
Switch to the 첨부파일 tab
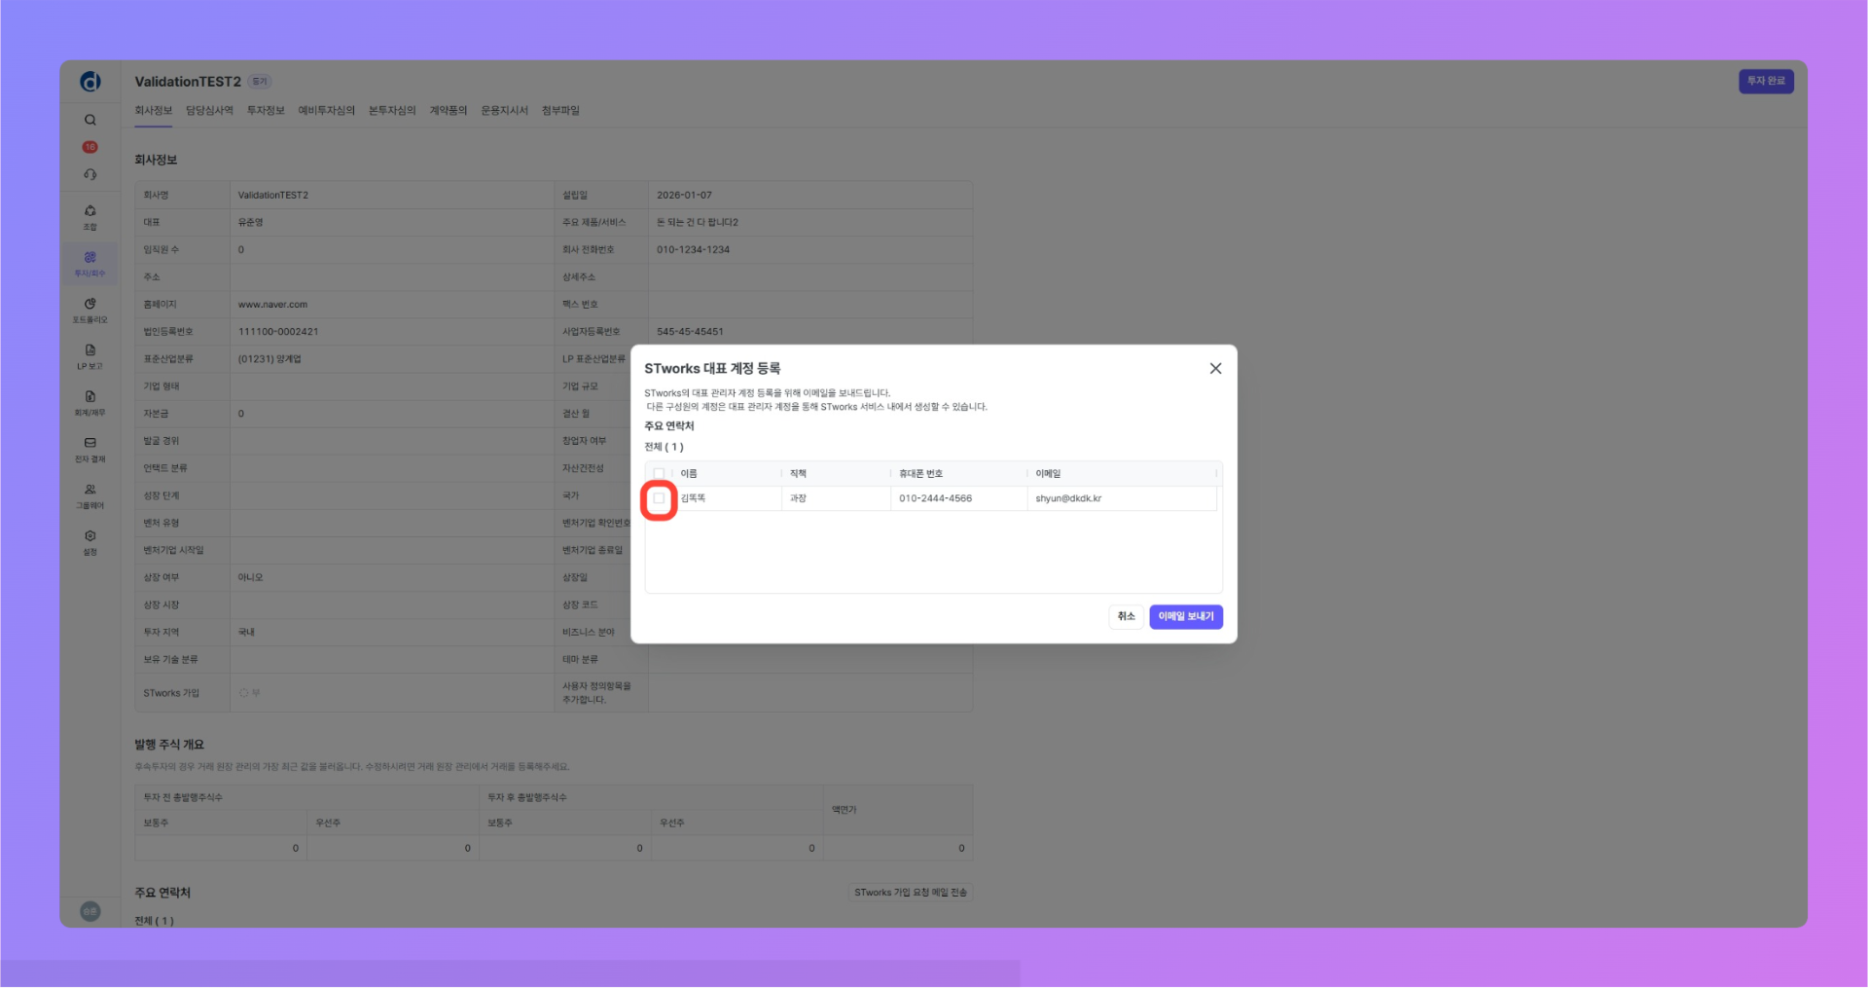pos(560,111)
